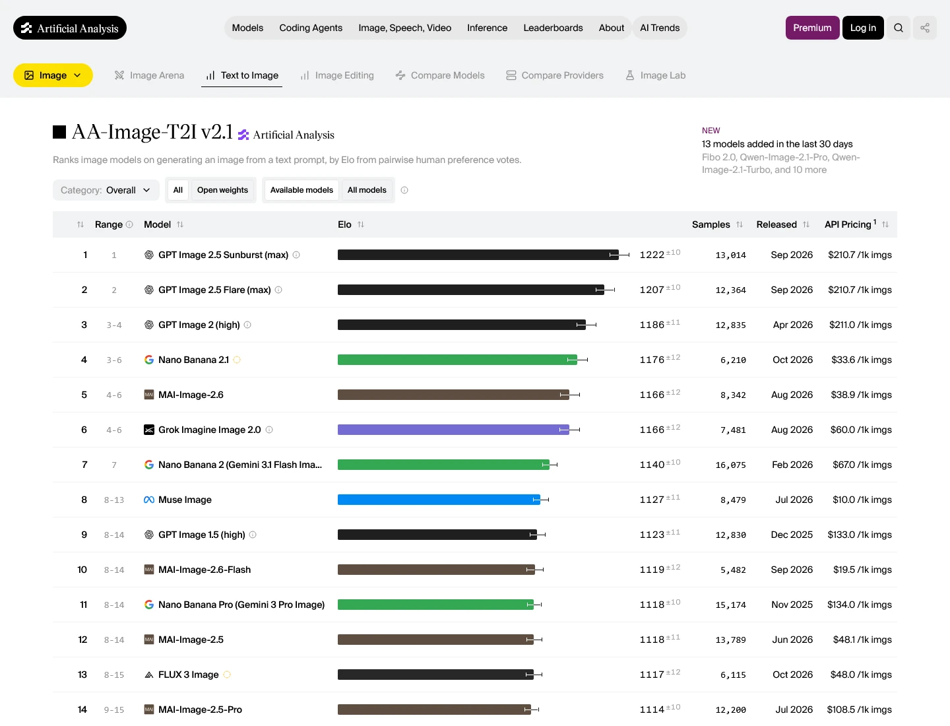Image resolution: width=950 pixels, height=726 pixels.
Task: Click the Artificial Analysis logo
Action: click(x=70, y=28)
